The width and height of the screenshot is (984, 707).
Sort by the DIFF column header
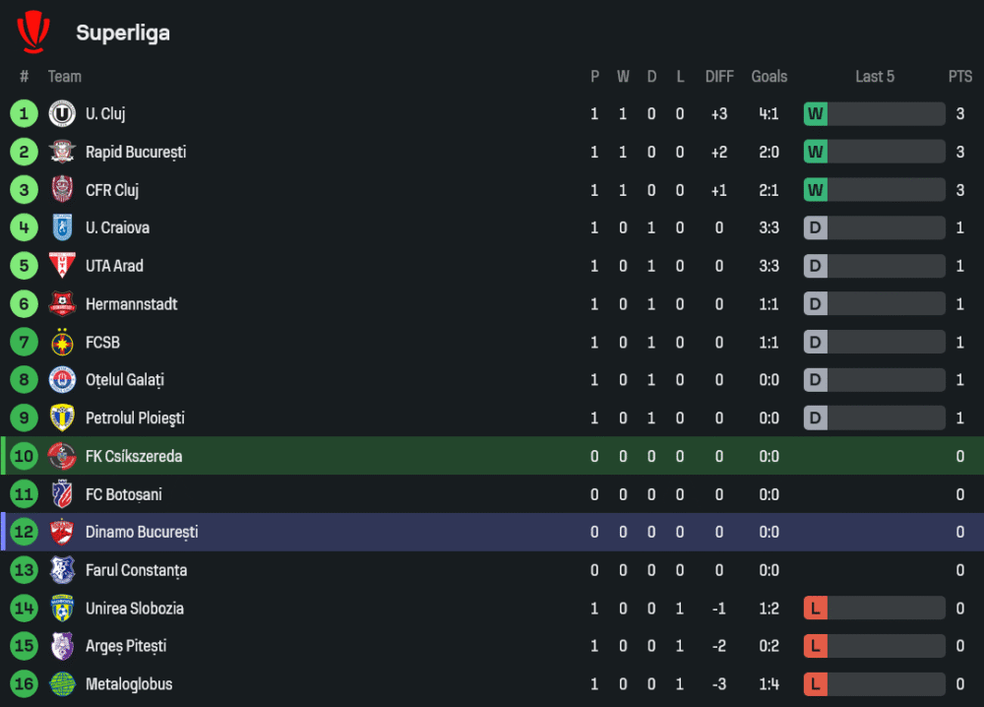click(719, 77)
